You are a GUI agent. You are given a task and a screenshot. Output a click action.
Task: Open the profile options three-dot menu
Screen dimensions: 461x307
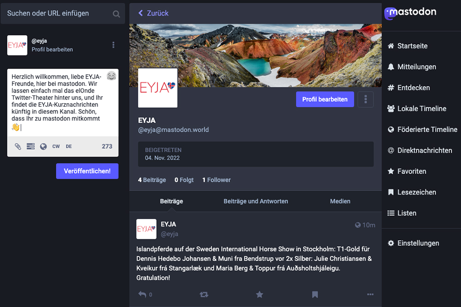(366, 99)
